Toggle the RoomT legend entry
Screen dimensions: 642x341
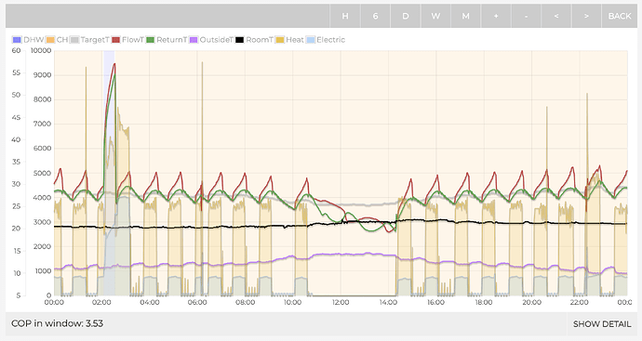pos(255,40)
